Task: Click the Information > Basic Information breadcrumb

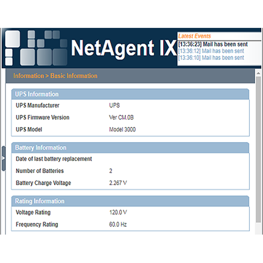Action: [55, 76]
